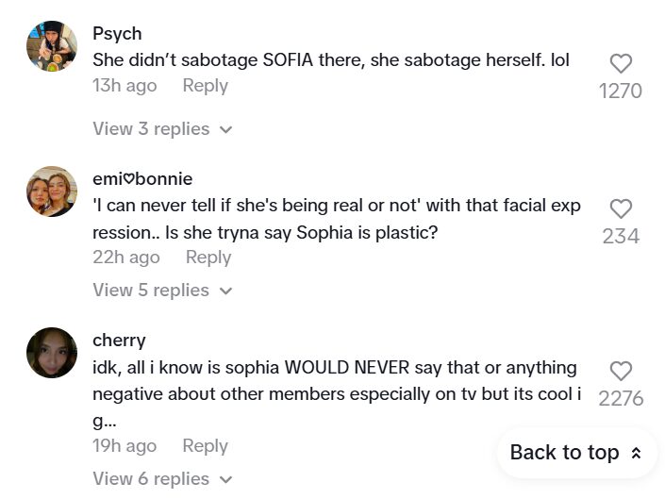The image size is (665, 499).
Task: Open the emi♡bonnie username link
Action: pyautogui.click(x=142, y=179)
